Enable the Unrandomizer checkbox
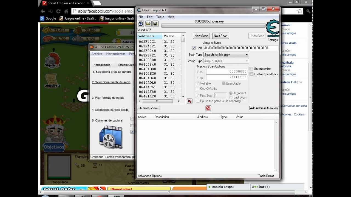This screenshot has width=351, height=197. click(x=251, y=69)
